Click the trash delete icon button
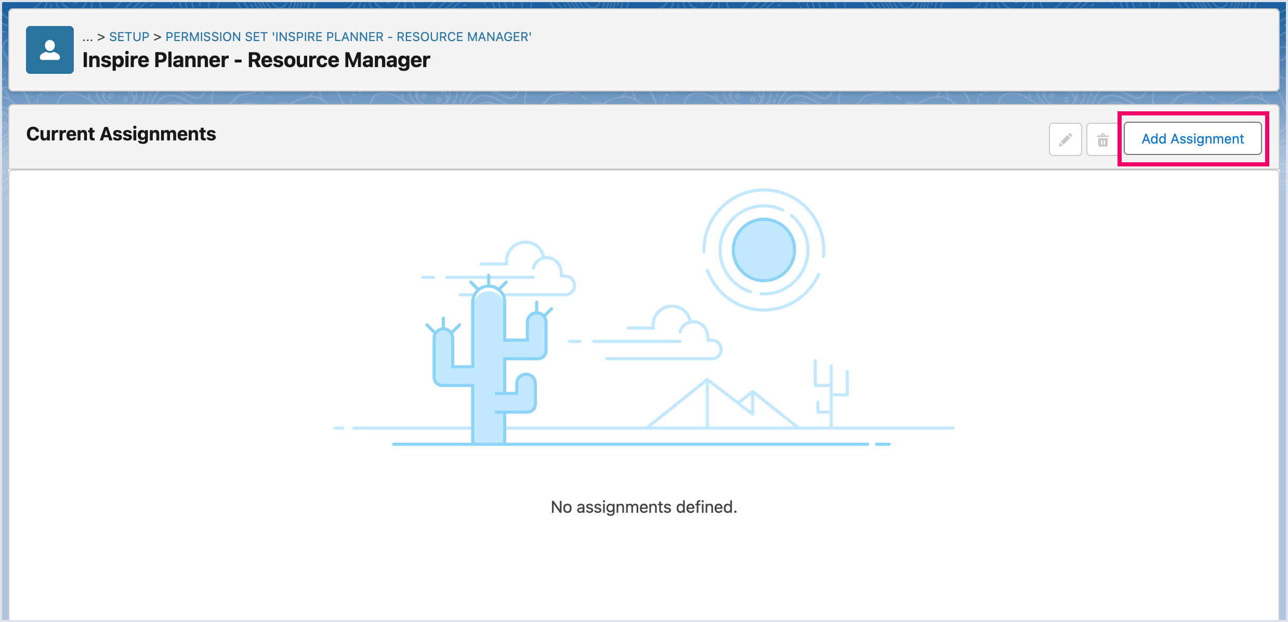This screenshot has width=1288, height=622. point(1102,139)
